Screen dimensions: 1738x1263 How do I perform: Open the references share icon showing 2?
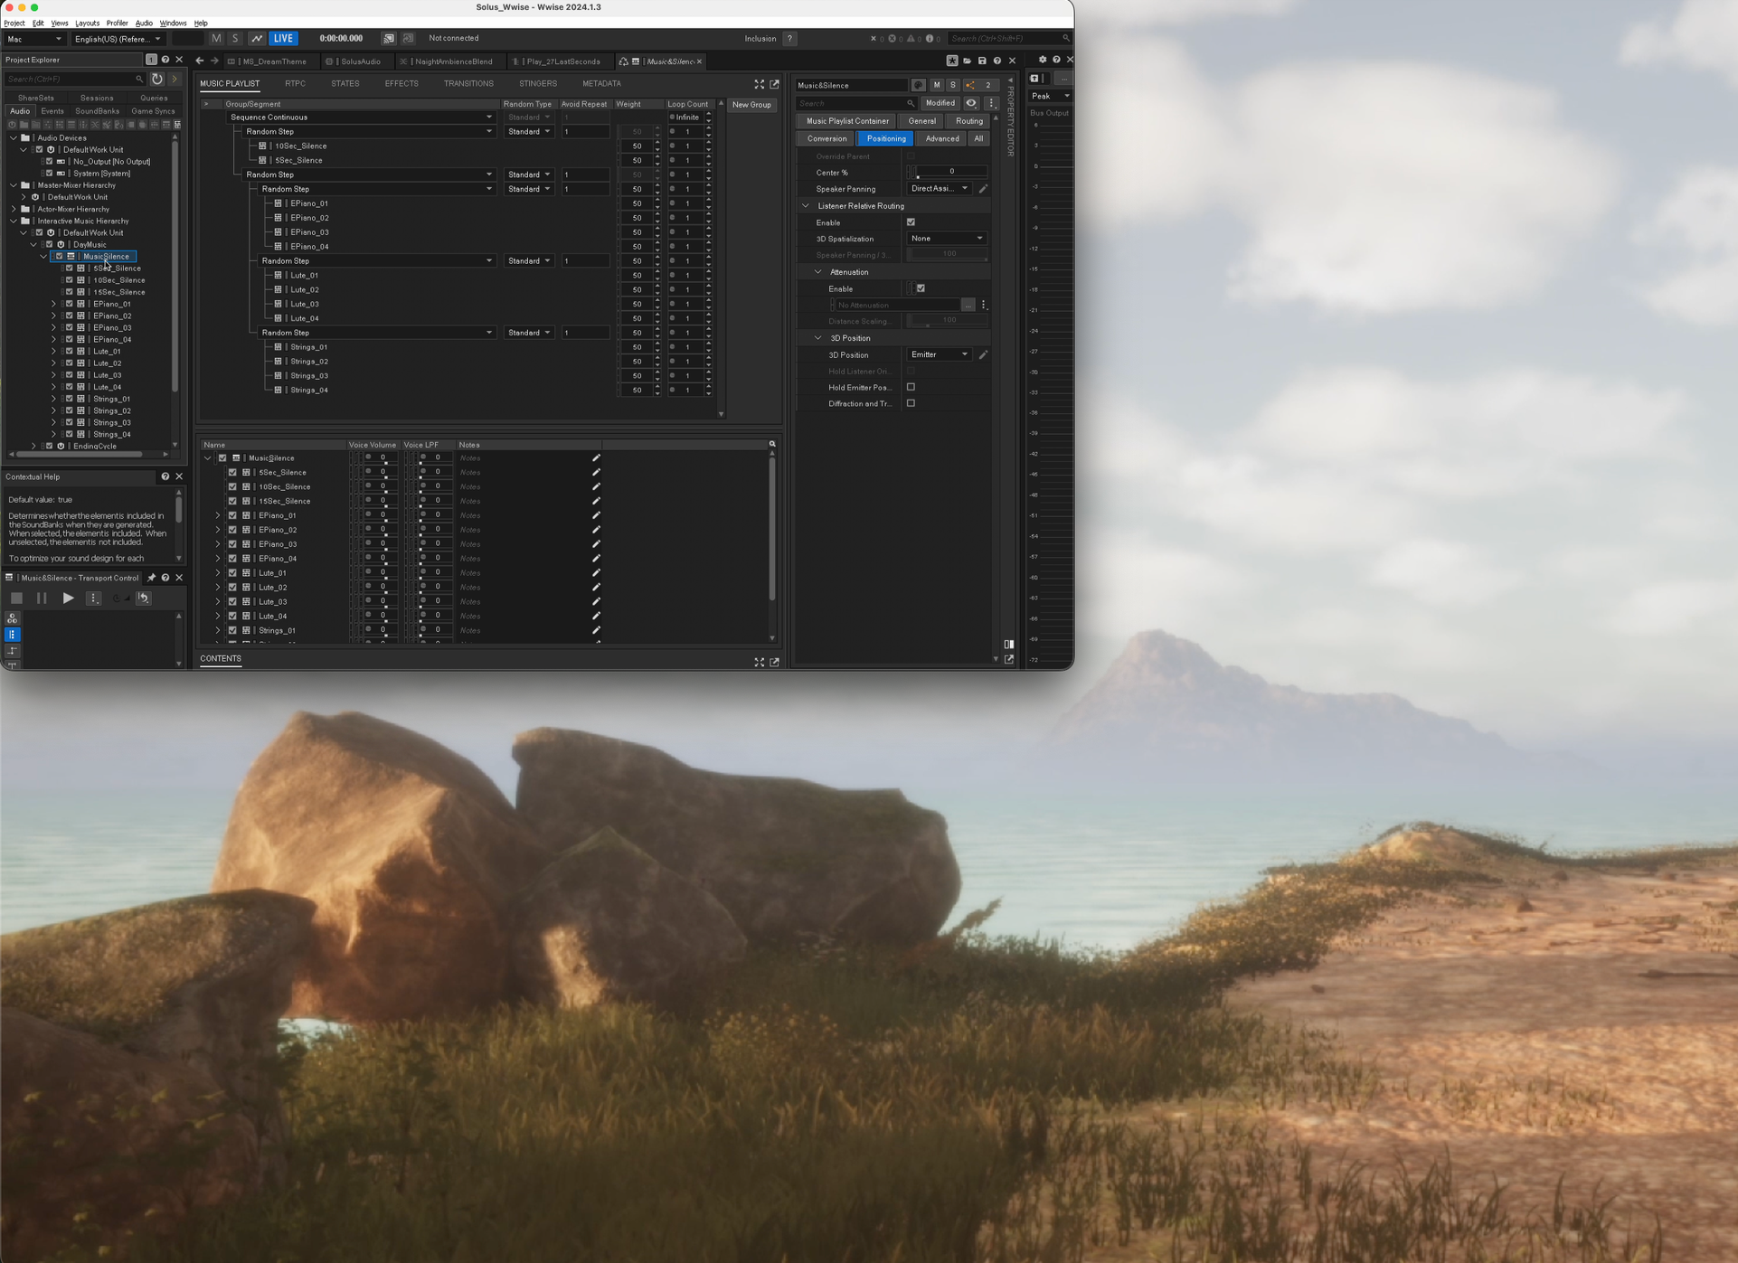pos(978,85)
